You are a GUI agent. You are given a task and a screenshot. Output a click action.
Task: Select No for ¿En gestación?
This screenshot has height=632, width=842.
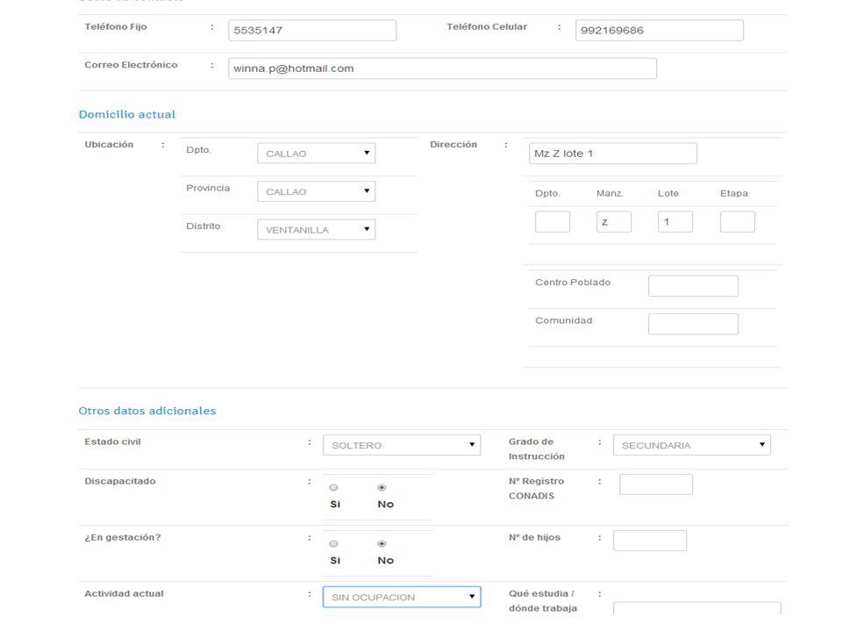[382, 544]
